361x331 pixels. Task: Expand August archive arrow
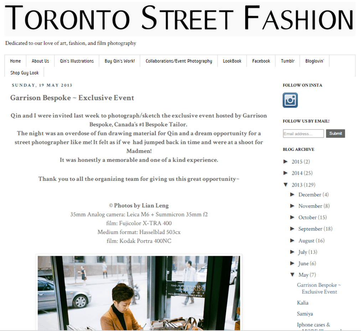[292, 240]
